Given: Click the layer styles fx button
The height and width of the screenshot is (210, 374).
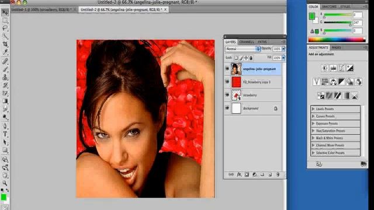Looking at the screenshot, I should pyautogui.click(x=239, y=174).
